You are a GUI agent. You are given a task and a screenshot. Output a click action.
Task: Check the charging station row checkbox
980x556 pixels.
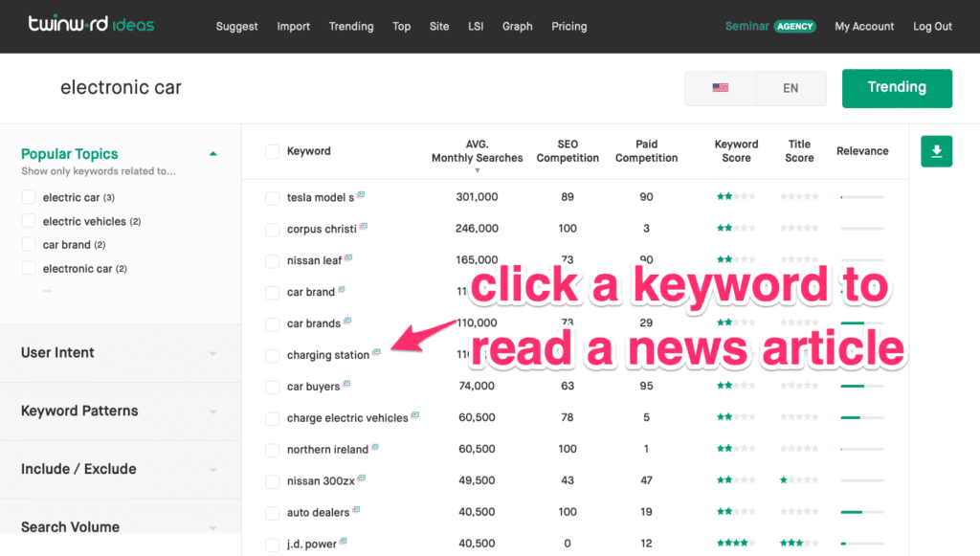click(272, 355)
